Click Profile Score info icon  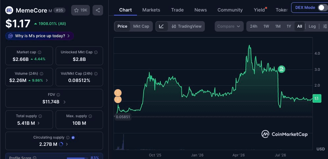(35, 158)
